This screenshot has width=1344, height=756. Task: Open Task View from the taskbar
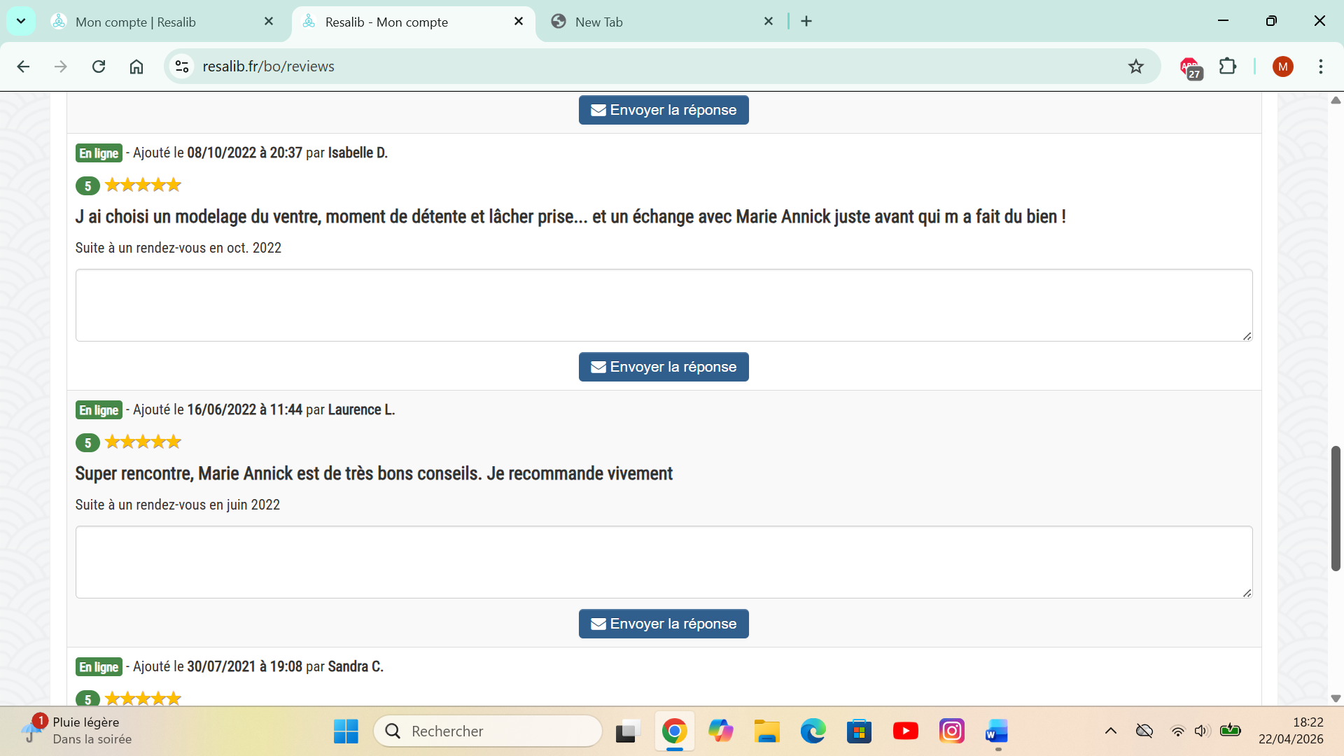point(628,731)
